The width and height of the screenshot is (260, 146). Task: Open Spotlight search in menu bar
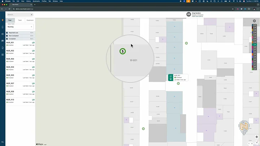[237, 1]
